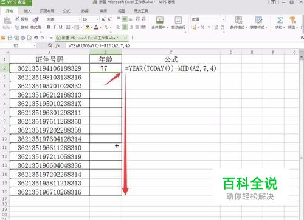Click the formula bar magnifier icon
Image resolution: width=304 pixels, height=220 pixels.
(50, 45)
